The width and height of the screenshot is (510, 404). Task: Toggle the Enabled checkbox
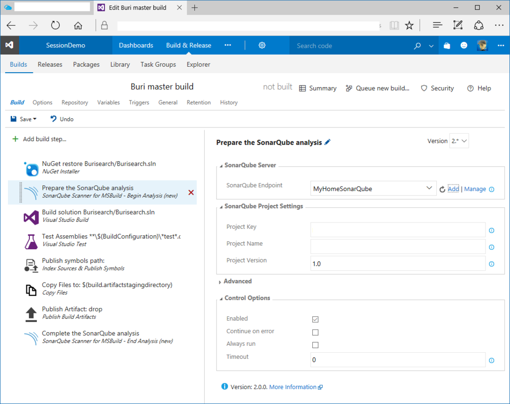315,319
